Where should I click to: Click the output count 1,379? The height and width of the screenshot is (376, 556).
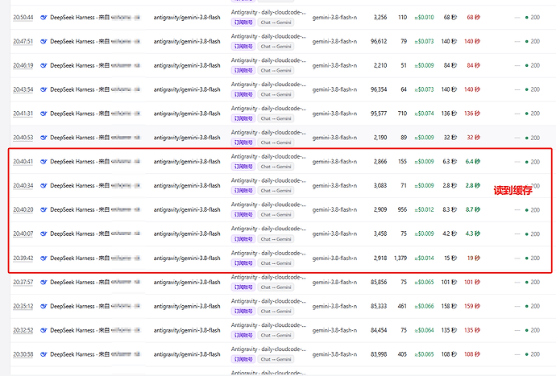click(400, 258)
